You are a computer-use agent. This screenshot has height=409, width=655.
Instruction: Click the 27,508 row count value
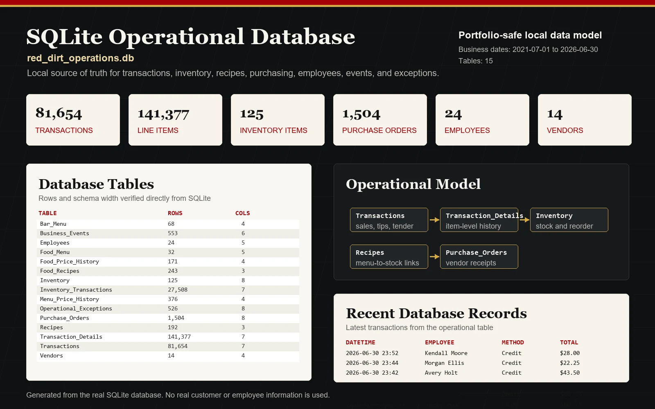pyautogui.click(x=178, y=290)
